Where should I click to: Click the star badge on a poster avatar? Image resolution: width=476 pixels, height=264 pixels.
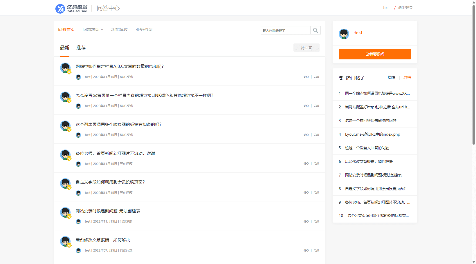(69, 72)
